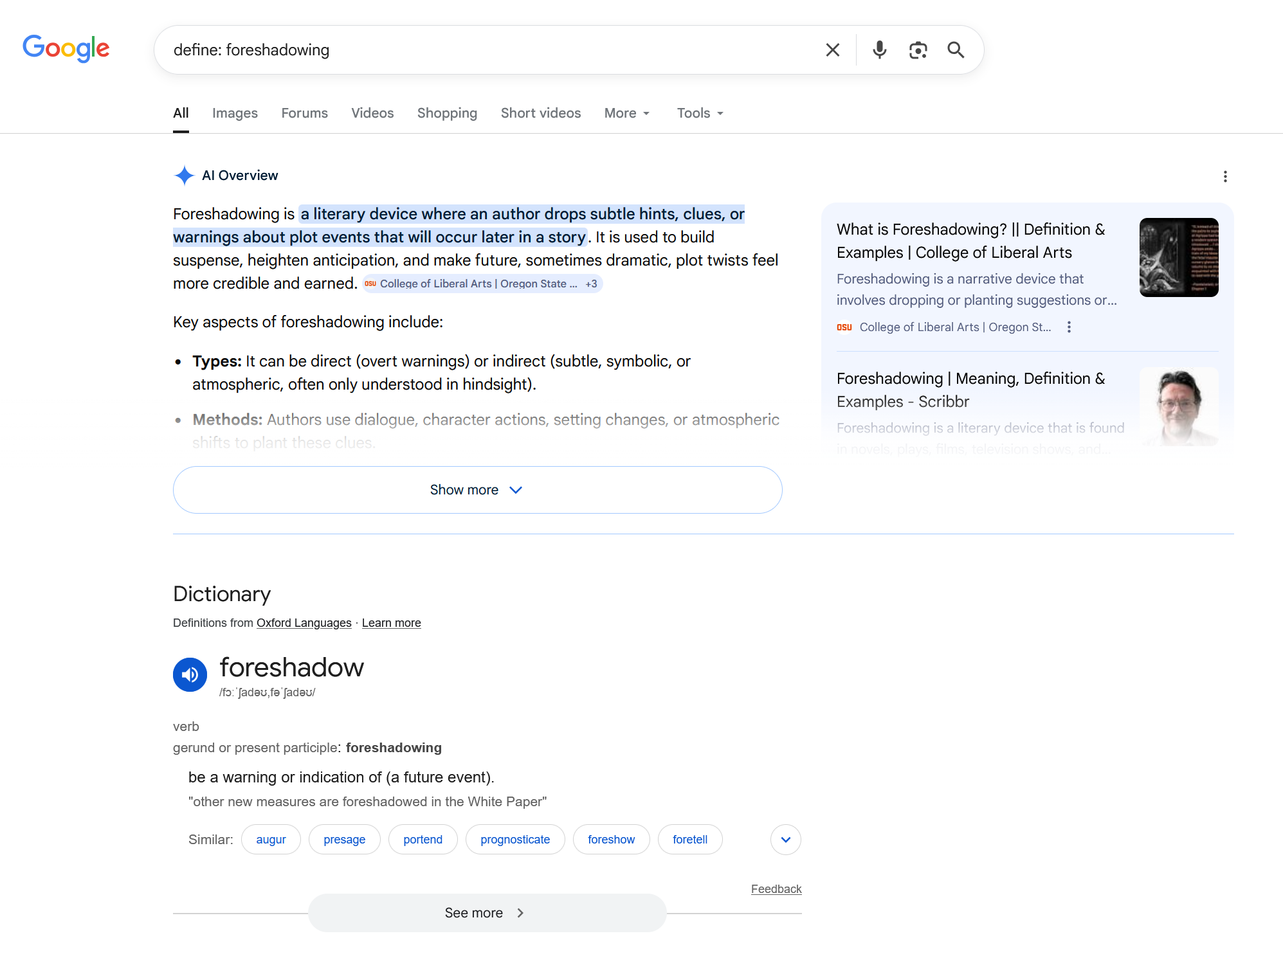Click the magnifying glass search button
The image size is (1283, 956).
[956, 50]
